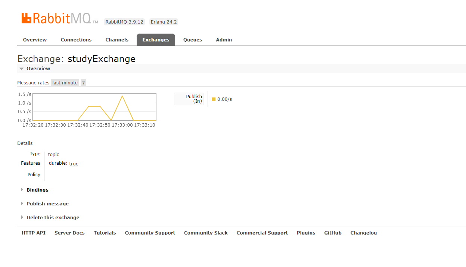Click the 17:33:00 axis time label
This screenshot has width=466, height=267.
click(122, 125)
